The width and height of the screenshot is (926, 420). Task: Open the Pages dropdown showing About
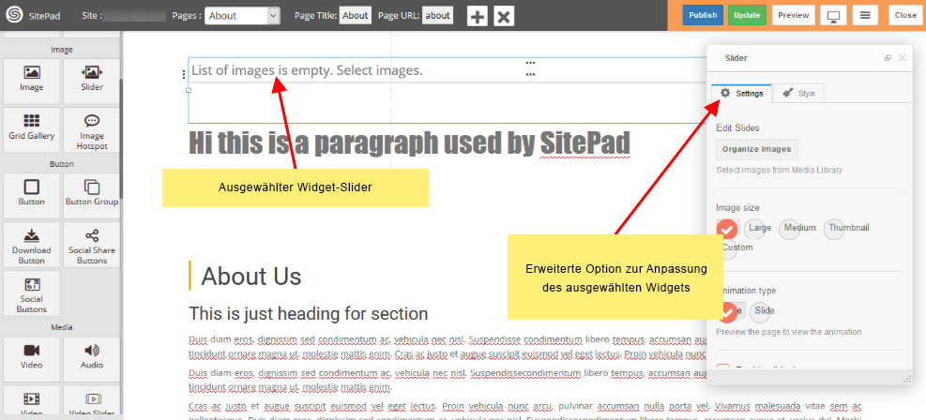[x=242, y=16]
